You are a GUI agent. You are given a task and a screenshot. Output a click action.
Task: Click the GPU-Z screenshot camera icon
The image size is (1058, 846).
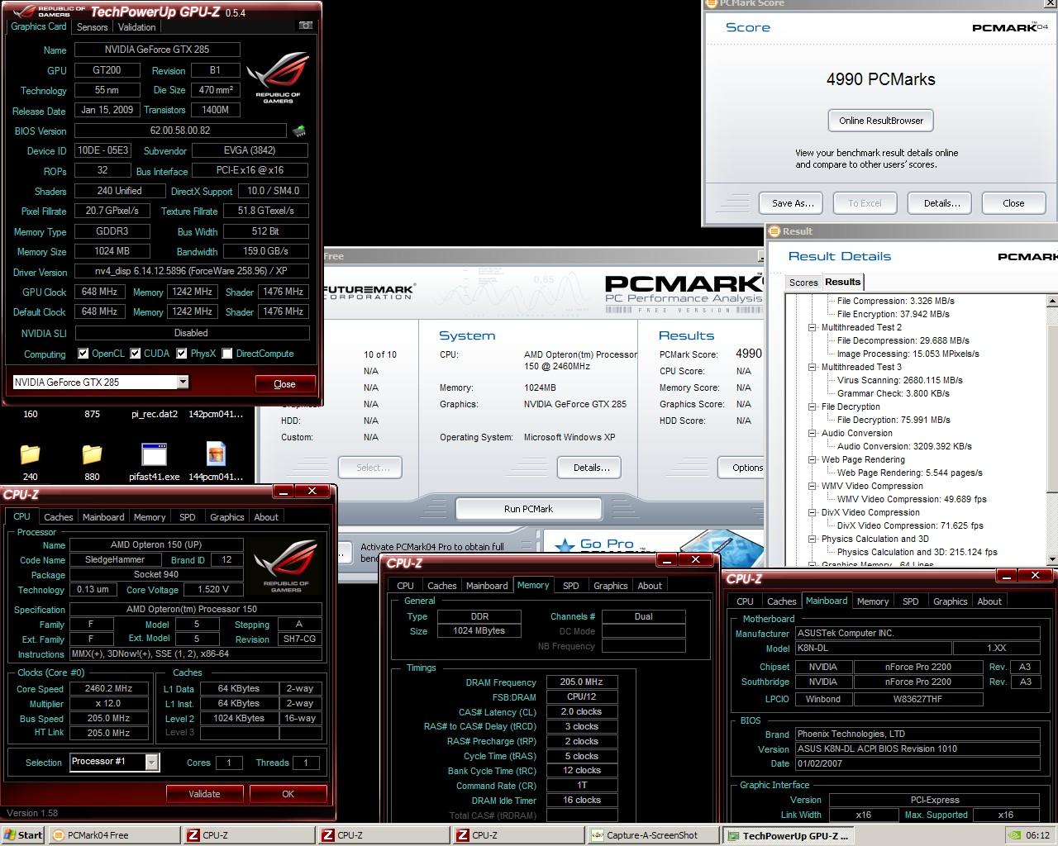305,26
